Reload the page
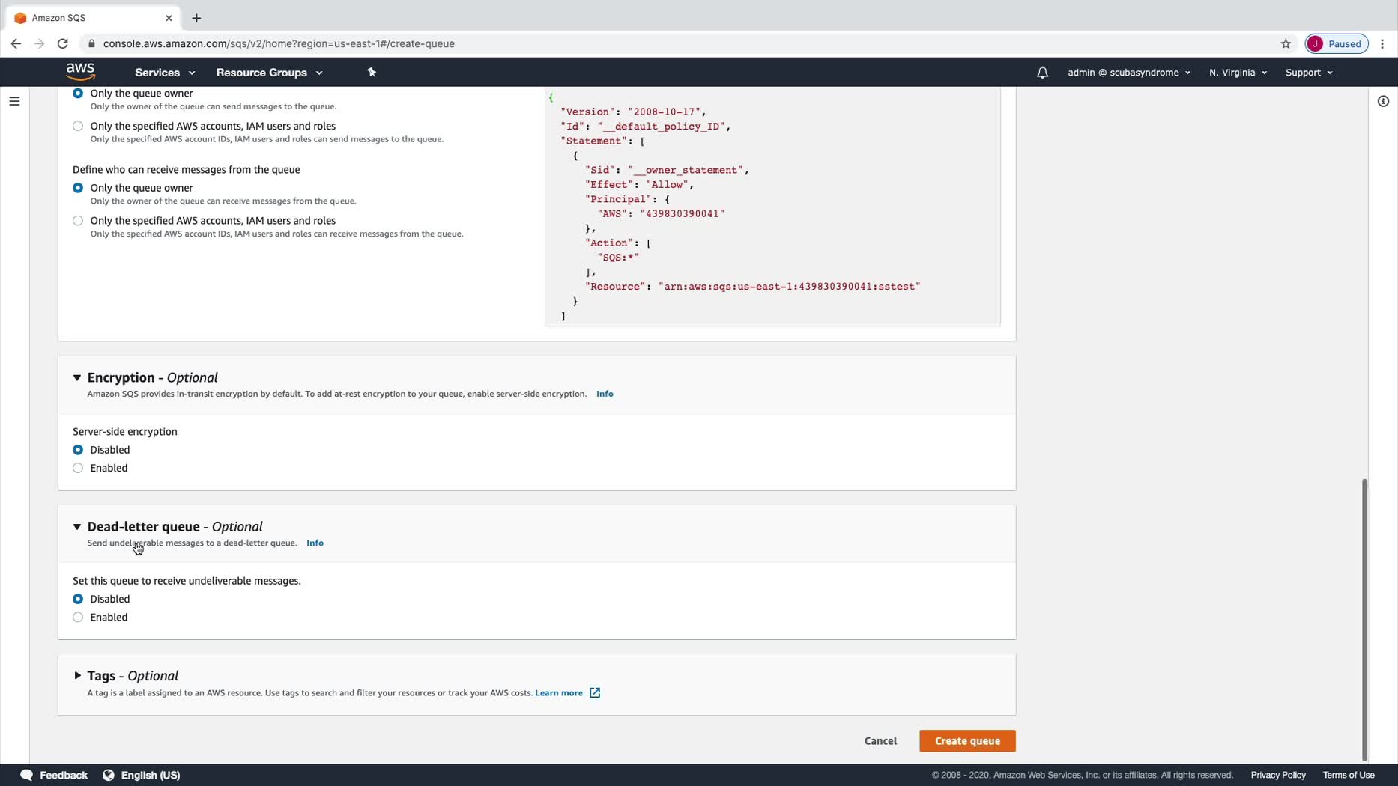 63,43
